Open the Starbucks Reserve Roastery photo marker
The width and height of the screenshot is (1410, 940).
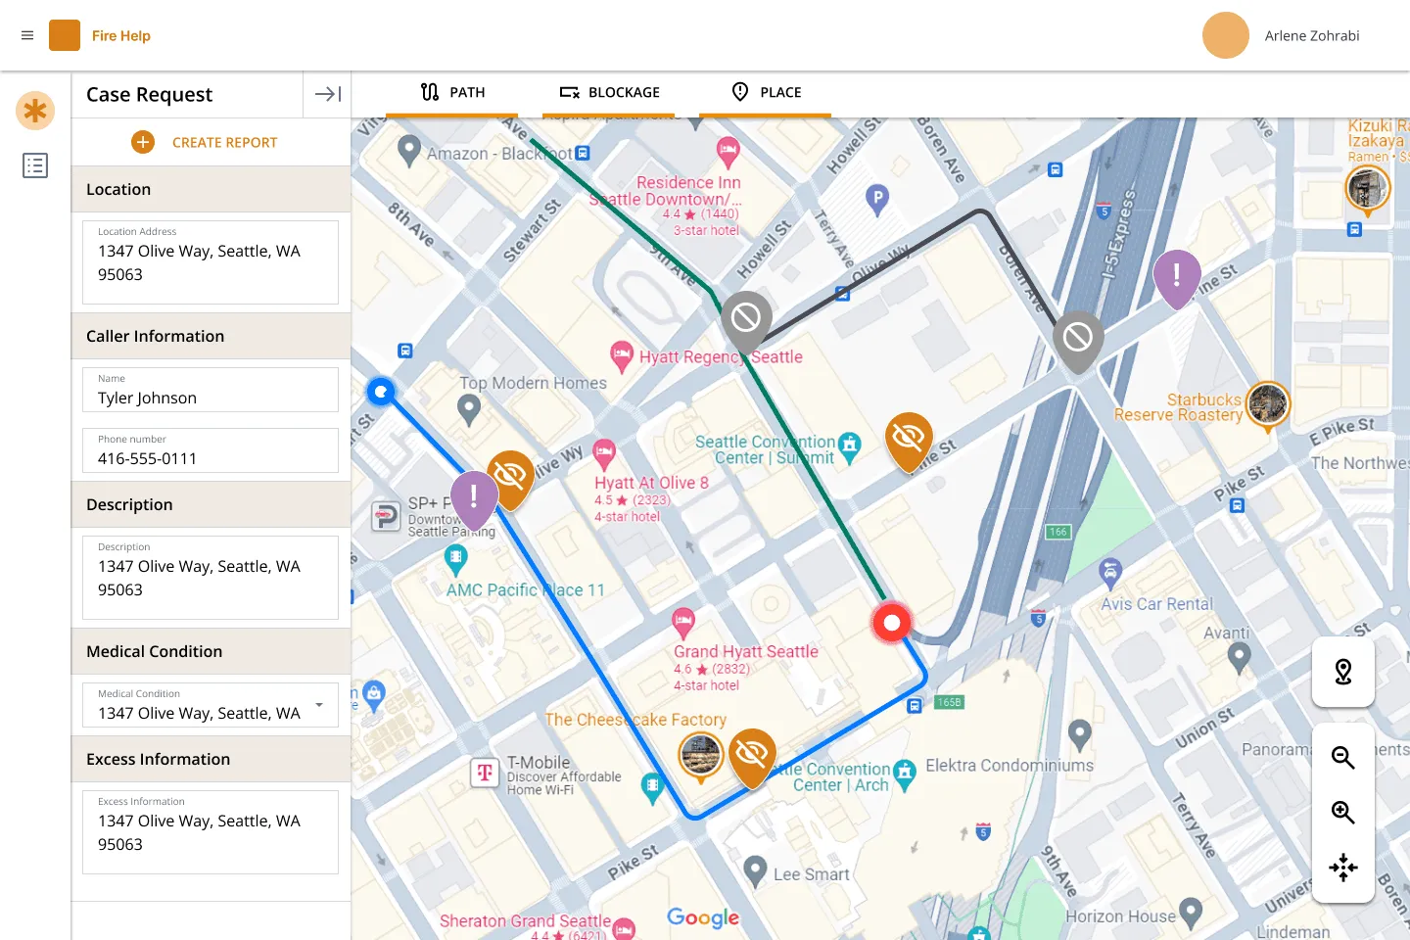tap(1268, 403)
